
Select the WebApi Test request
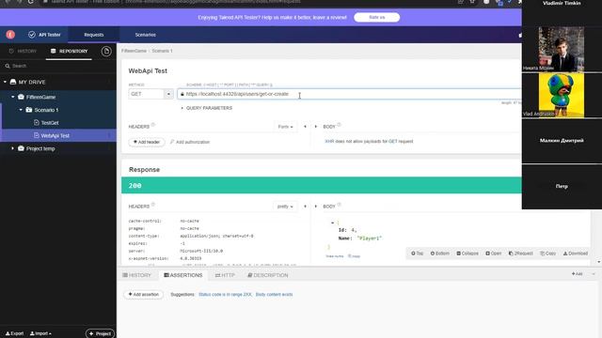click(x=55, y=135)
